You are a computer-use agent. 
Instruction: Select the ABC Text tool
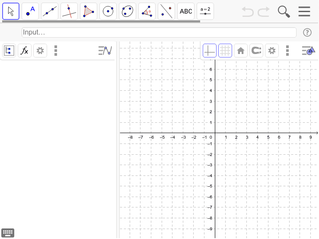186,11
